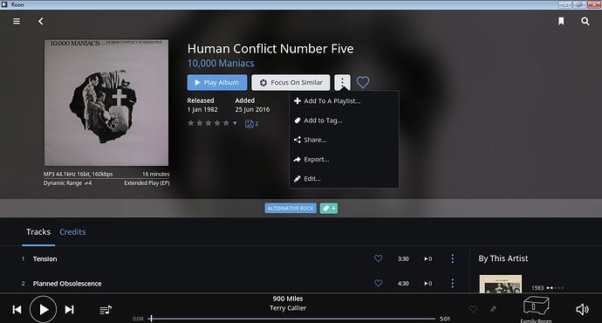Open the search magnifier icon
602x323 pixels.
click(585, 21)
